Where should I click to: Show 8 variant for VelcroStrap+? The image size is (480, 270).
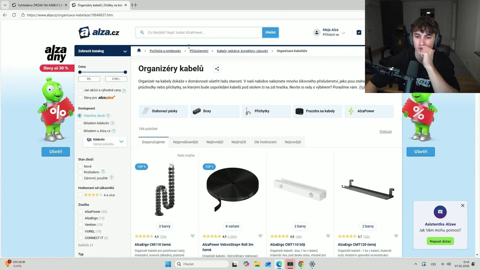(232, 226)
